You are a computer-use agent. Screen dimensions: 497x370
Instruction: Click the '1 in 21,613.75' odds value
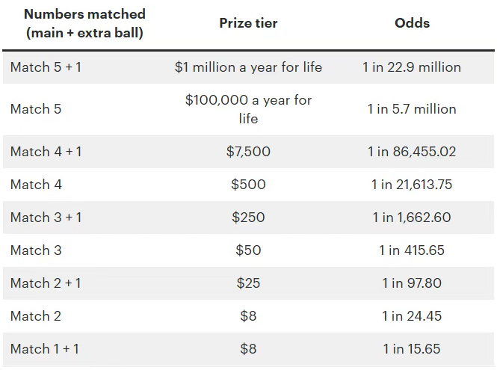tap(412, 185)
